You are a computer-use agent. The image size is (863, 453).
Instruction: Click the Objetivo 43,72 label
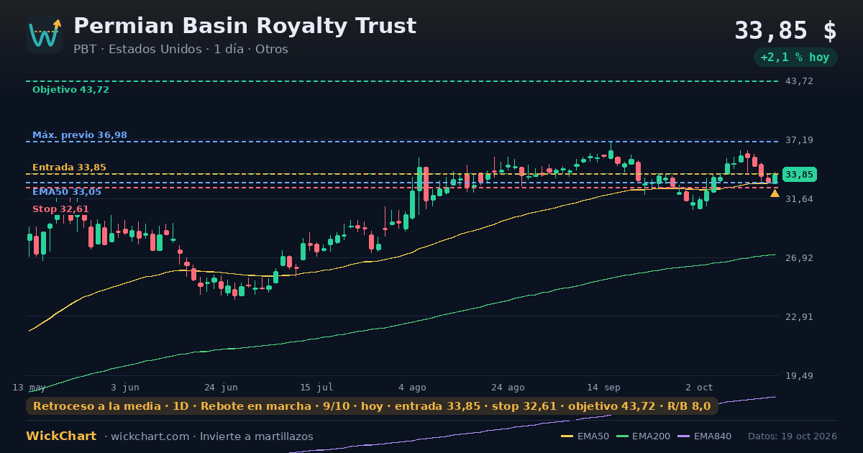point(70,90)
